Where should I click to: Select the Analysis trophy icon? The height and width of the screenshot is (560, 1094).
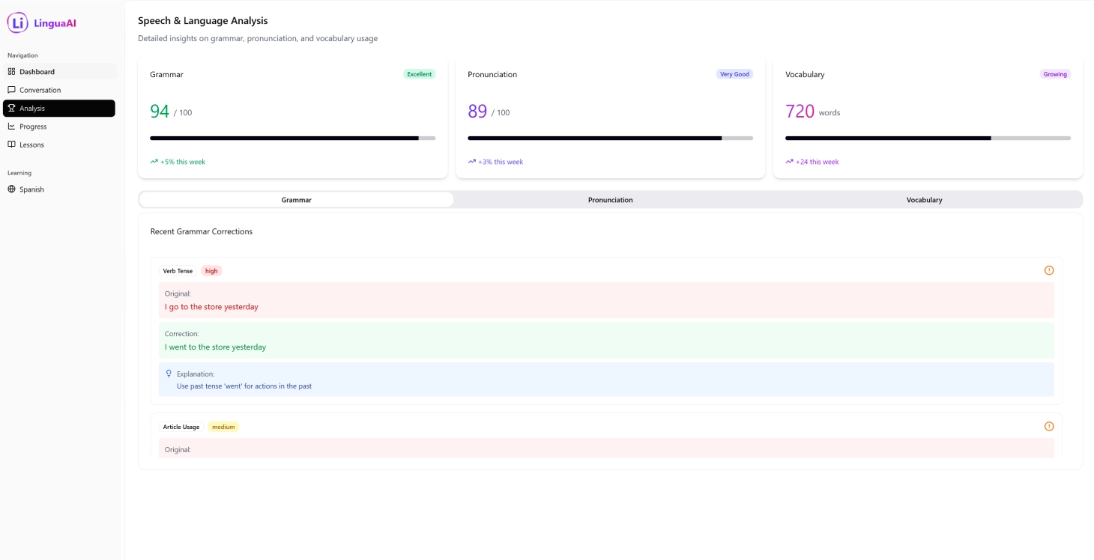(10, 108)
